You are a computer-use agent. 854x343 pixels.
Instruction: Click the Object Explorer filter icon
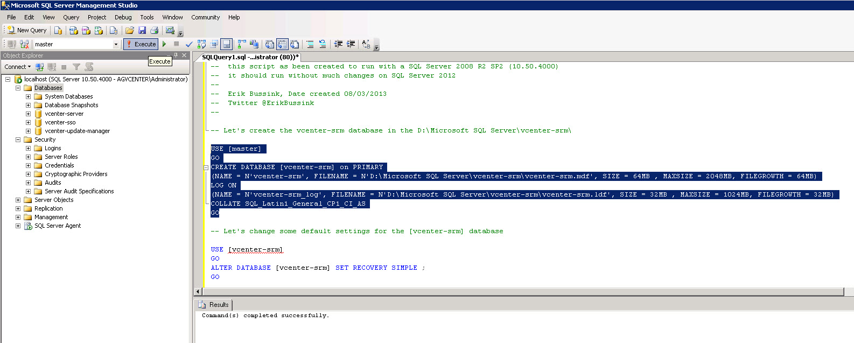76,67
